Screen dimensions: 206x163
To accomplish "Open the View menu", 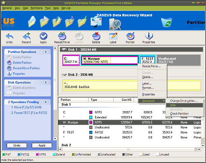I will click(x=17, y=8).
